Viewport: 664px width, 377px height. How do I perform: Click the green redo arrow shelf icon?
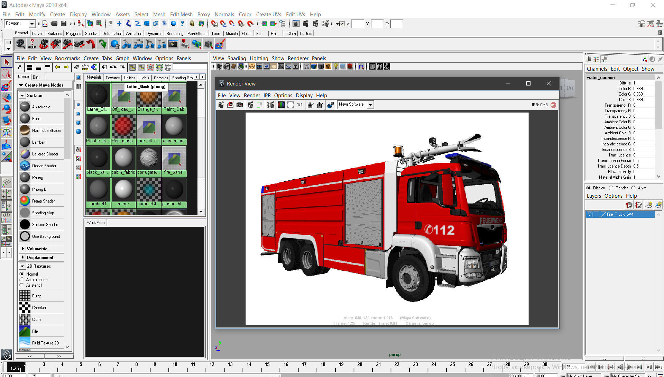coord(102,44)
